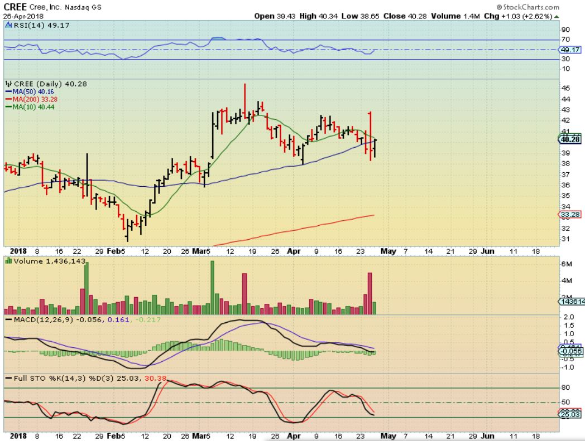
Task: Click the green -0.217 MACD histogram value
Action: click(x=148, y=319)
